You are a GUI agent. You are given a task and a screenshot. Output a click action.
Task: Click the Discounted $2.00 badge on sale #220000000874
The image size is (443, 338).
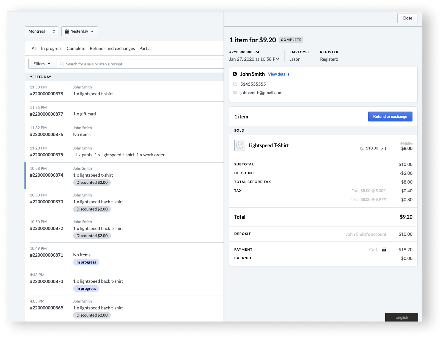click(92, 182)
